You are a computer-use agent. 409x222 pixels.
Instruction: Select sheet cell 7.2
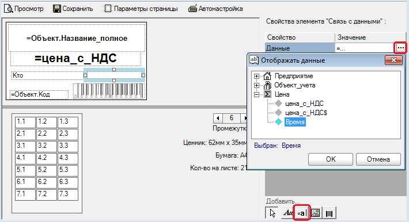click(x=47, y=194)
